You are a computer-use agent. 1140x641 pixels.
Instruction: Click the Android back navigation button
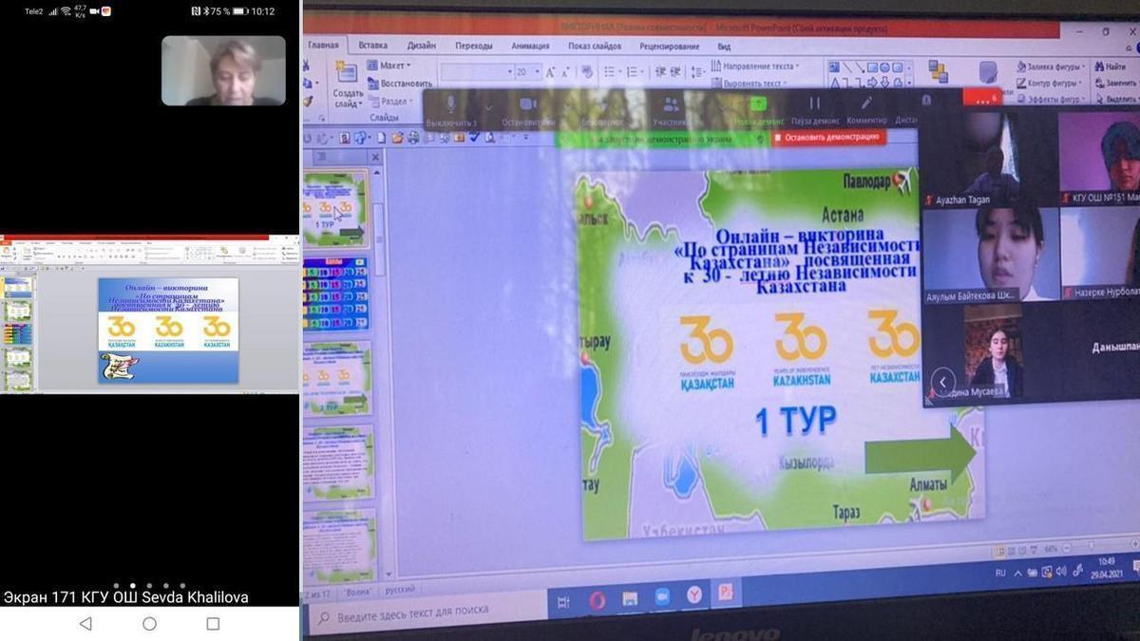pos(85,624)
